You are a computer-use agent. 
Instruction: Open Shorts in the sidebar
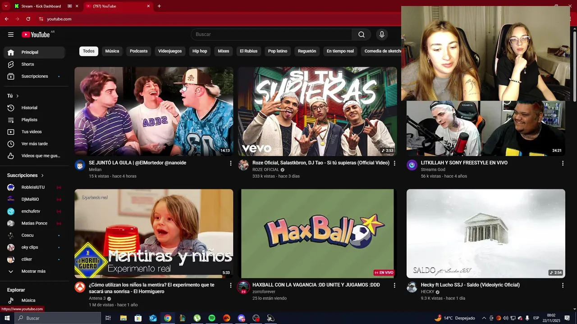[34, 64]
